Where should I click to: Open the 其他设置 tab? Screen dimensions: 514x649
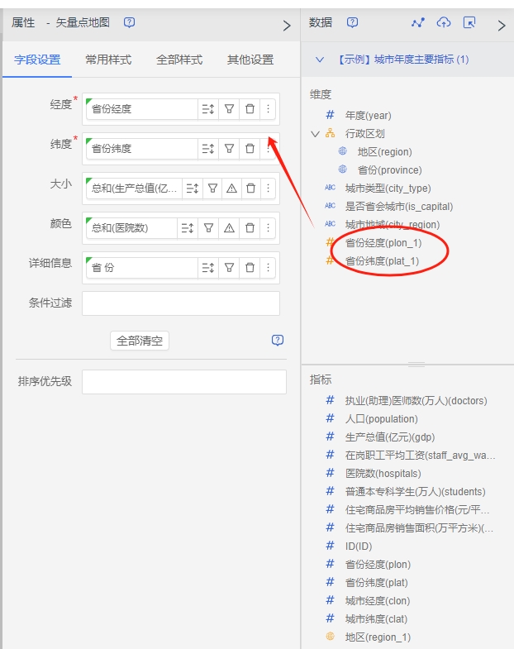[250, 60]
